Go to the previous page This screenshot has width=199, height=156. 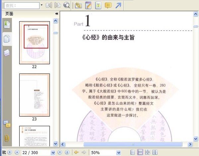coord(17,152)
